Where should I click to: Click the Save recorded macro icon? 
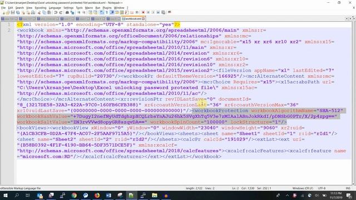point(163,12)
